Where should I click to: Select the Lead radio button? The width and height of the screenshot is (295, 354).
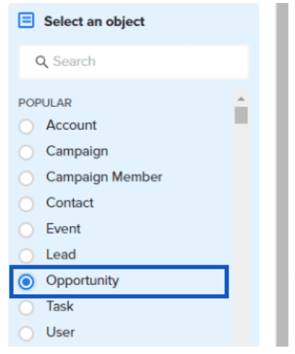coord(26,256)
